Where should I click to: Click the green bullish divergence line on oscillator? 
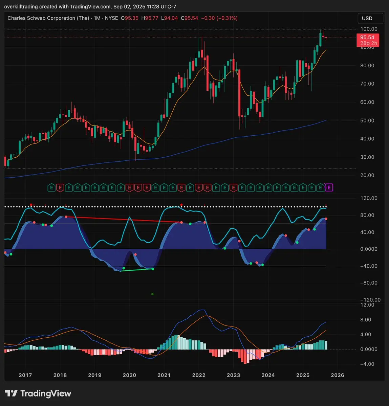click(137, 270)
